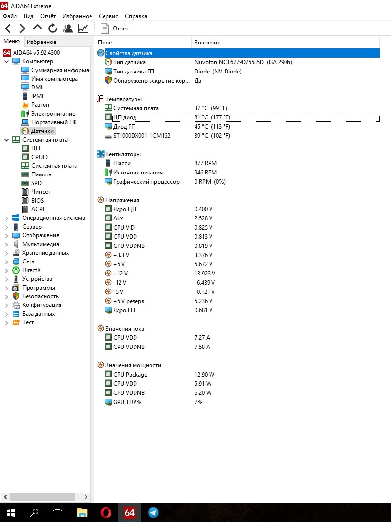This screenshot has height=522, width=391.
Task: Open the user profile toolbar icon
Action: pyautogui.click(x=68, y=29)
